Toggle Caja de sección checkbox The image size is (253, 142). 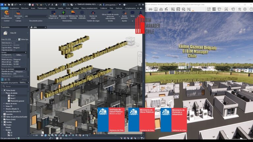(x=14, y=50)
